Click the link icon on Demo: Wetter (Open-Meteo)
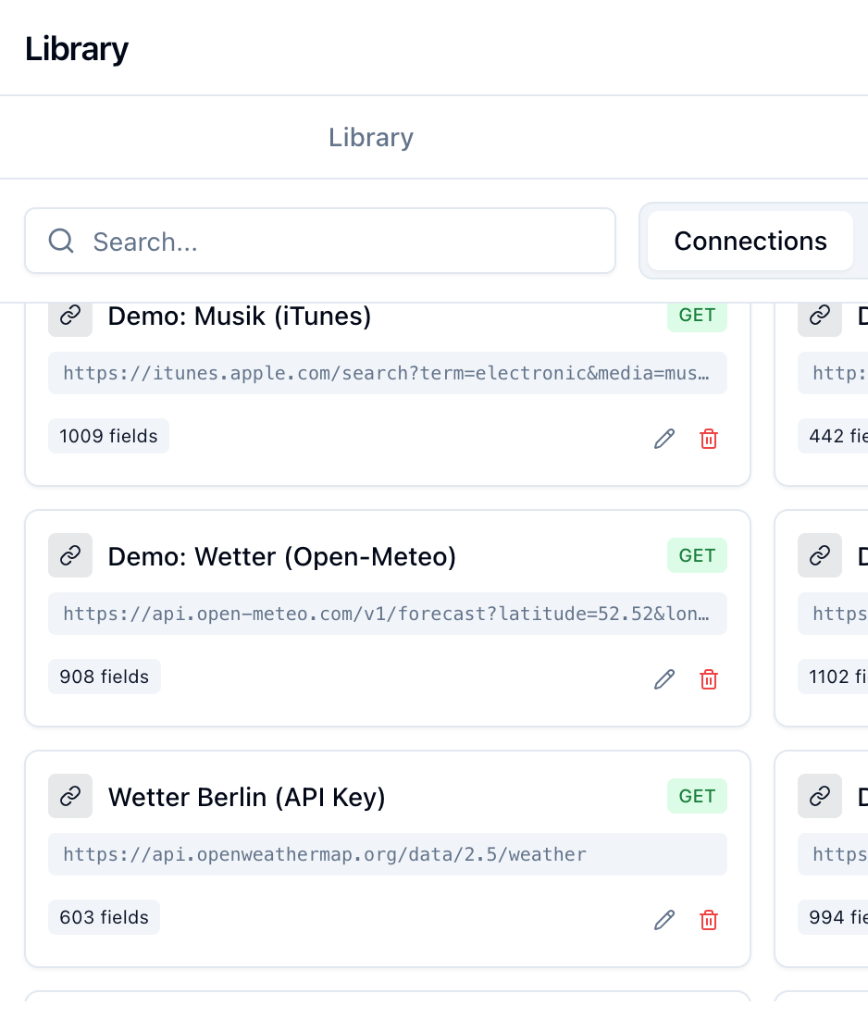Viewport: 868px width, 1031px height. point(70,555)
